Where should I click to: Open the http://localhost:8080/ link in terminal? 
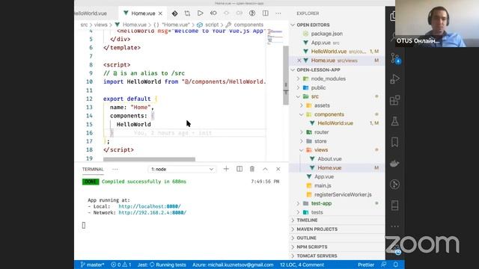click(150, 206)
